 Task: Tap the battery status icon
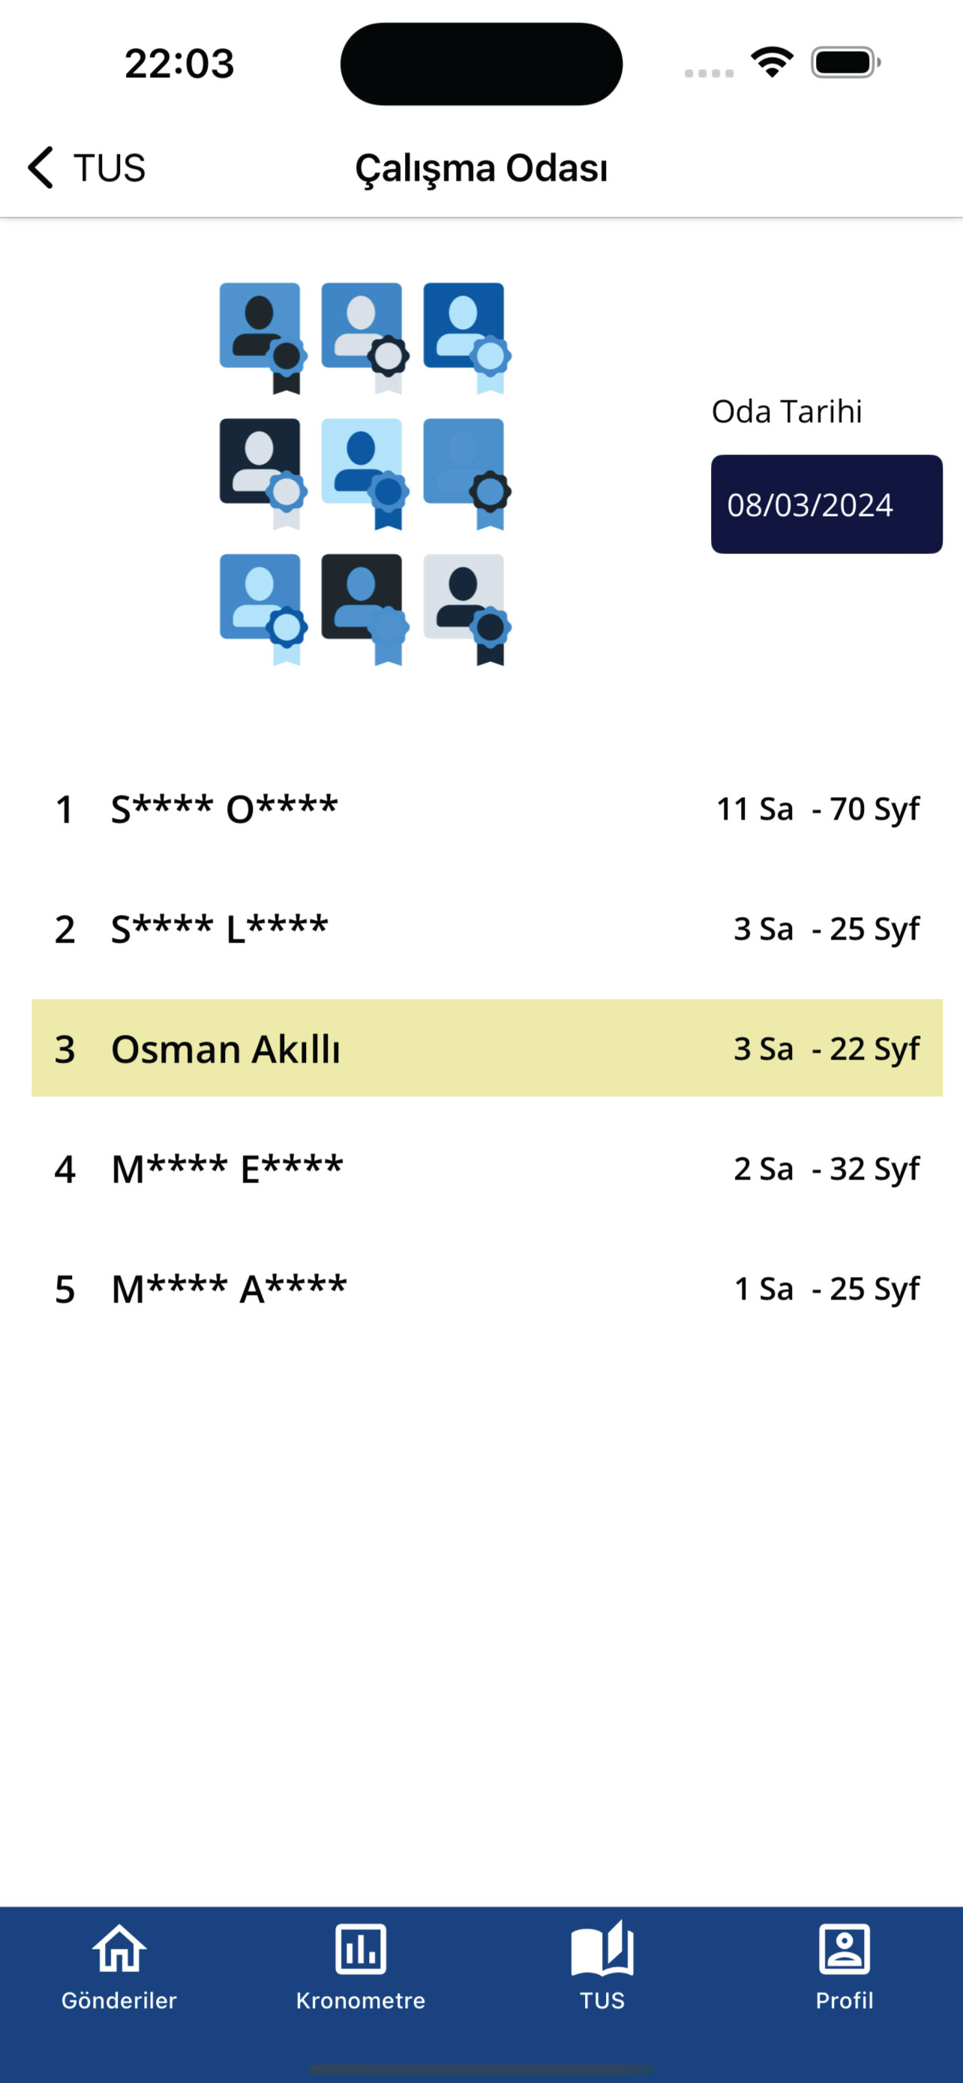tap(845, 62)
